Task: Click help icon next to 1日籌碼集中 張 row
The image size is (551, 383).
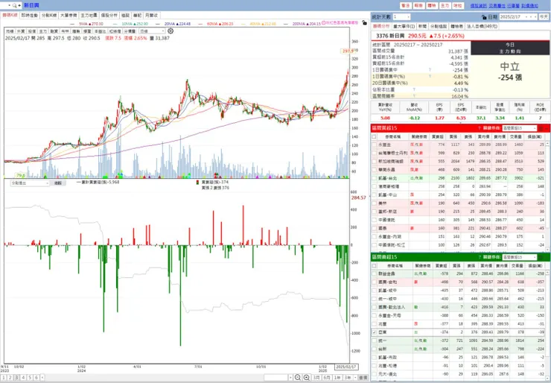Action: 430,70
